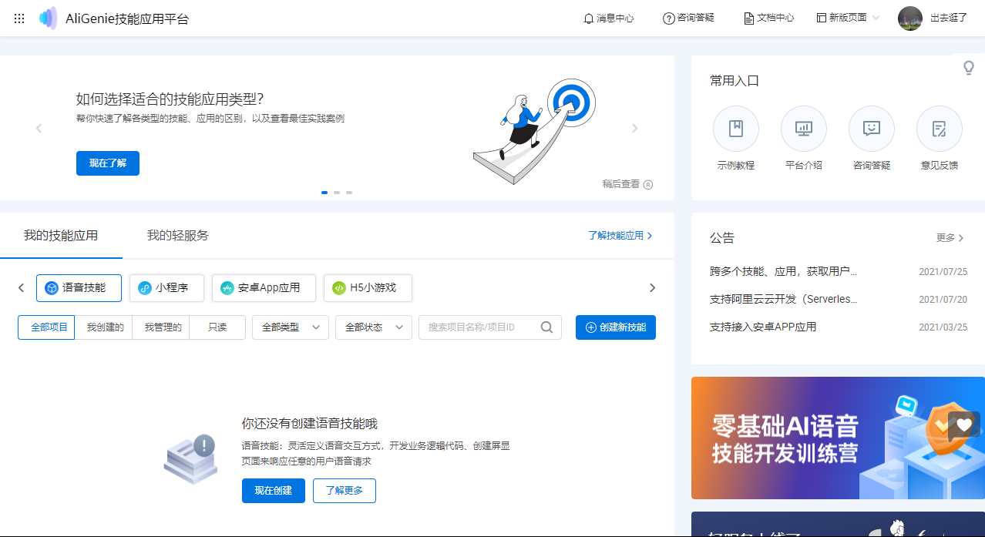This screenshot has height=537, width=985.
Task: Open the 全部状态 dropdown
Action: click(x=374, y=327)
